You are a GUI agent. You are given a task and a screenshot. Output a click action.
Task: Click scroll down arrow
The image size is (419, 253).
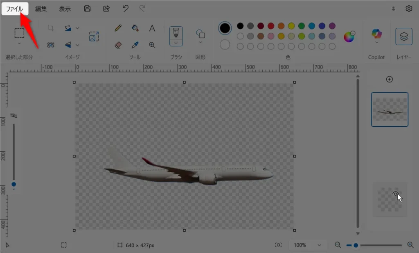(x=358, y=233)
